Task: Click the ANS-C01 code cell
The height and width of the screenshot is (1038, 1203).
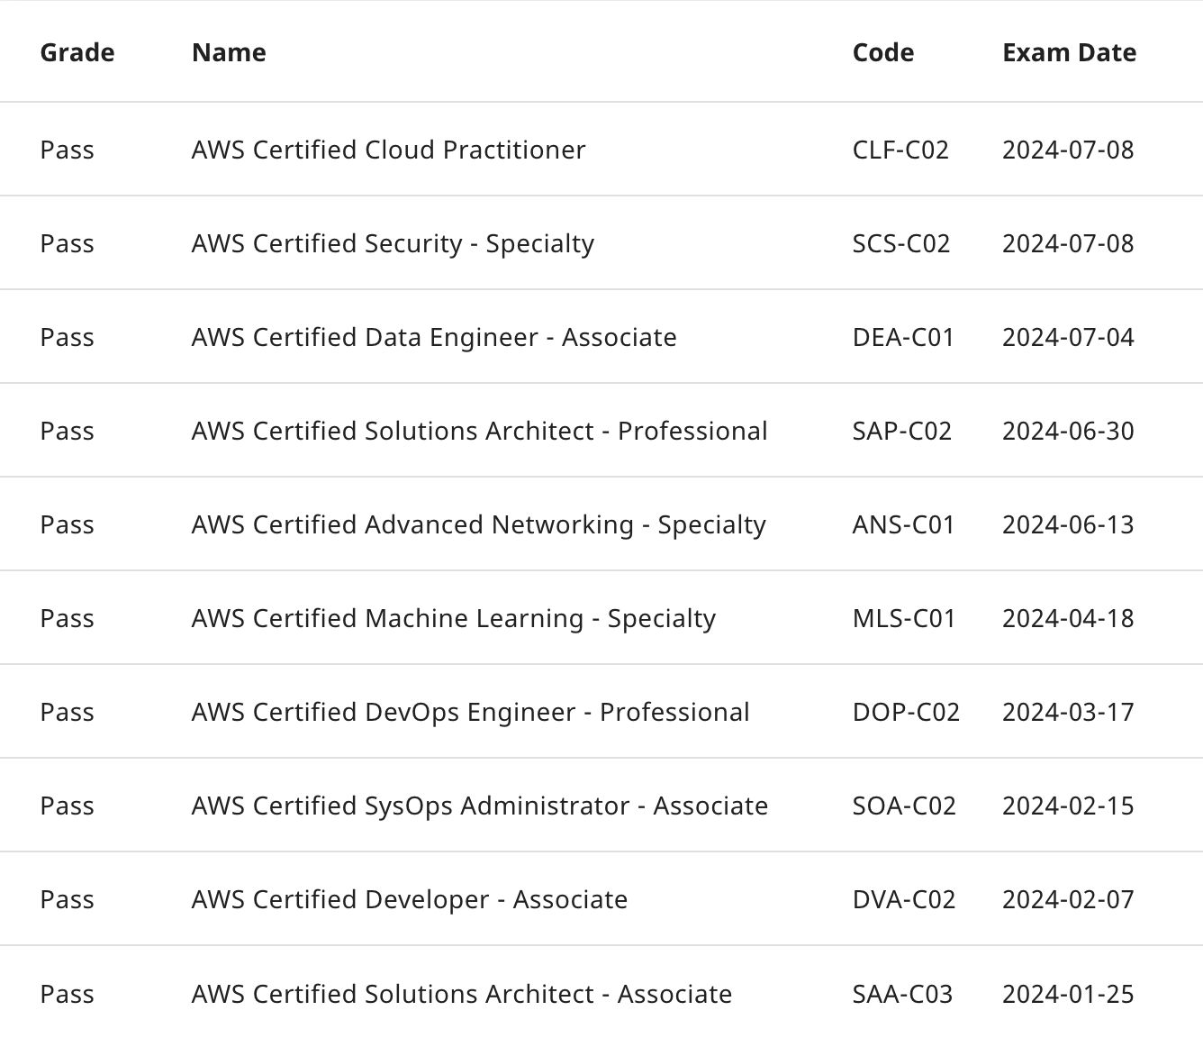Action: (x=904, y=524)
